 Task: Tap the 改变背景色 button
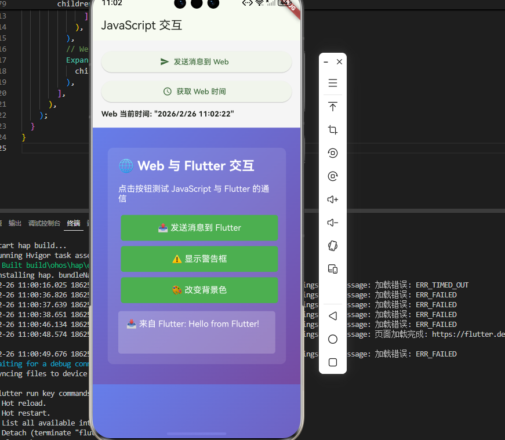(x=199, y=290)
